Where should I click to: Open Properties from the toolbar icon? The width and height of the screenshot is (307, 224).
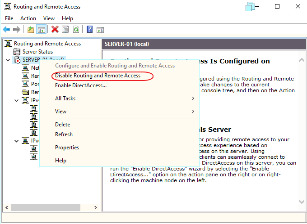coord(65,29)
